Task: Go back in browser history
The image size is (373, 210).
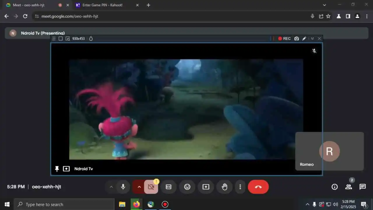Action: (7, 16)
